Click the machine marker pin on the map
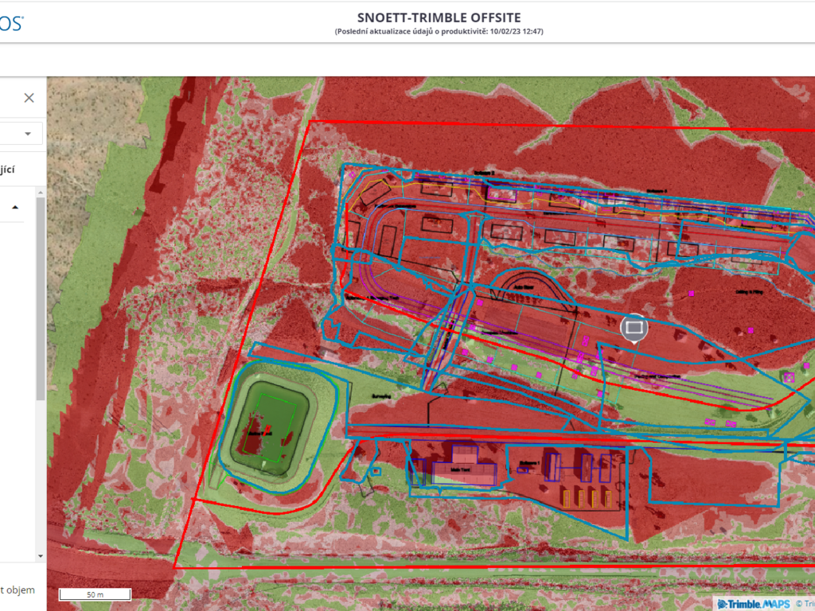815x611 pixels. [634, 328]
